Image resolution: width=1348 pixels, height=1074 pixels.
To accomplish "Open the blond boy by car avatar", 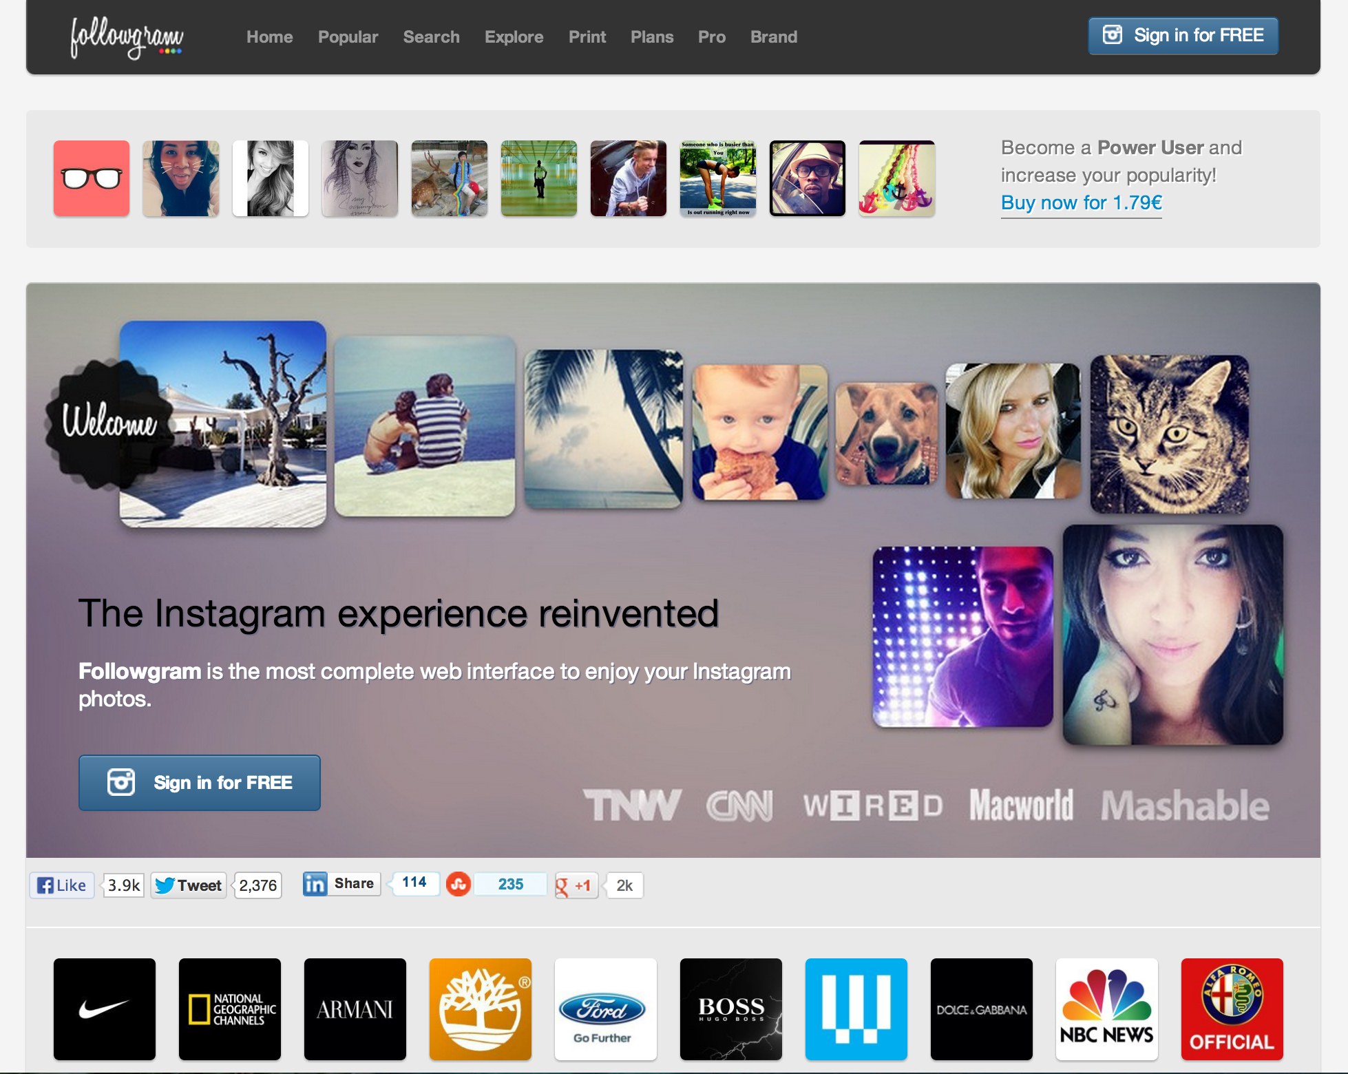I will click(x=629, y=178).
